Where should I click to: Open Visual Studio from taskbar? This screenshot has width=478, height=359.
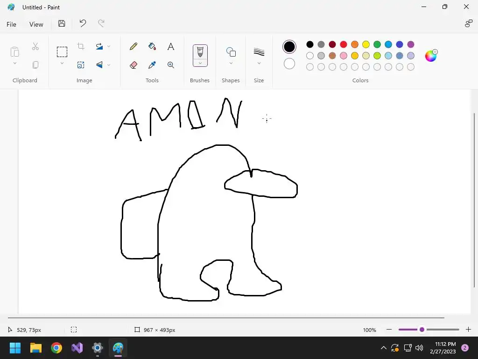tap(77, 348)
